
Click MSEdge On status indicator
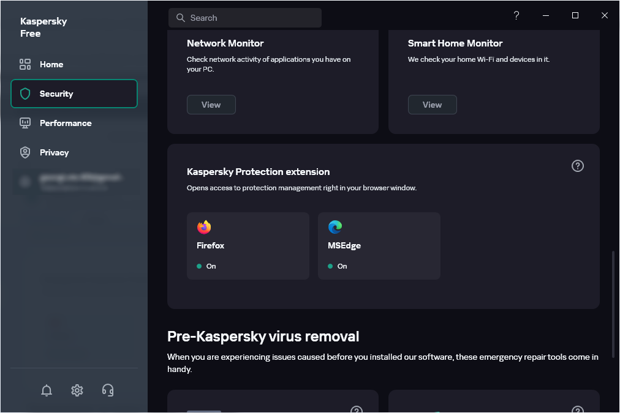338,266
